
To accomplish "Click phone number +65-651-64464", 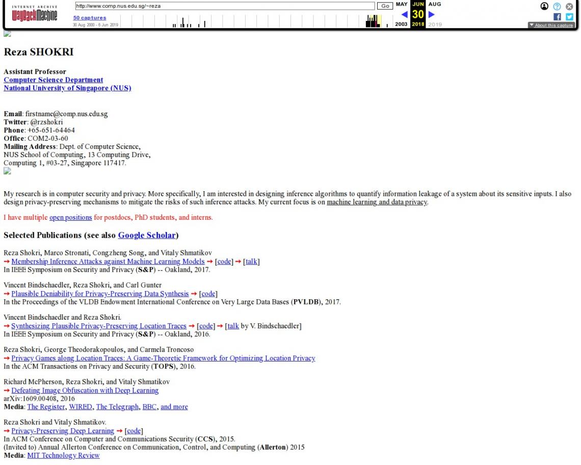I will tap(51, 130).
